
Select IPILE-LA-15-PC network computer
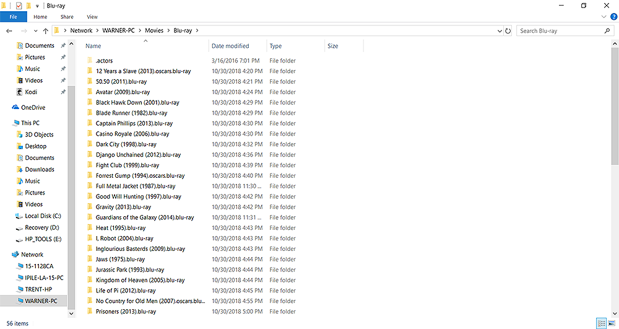tap(44, 278)
